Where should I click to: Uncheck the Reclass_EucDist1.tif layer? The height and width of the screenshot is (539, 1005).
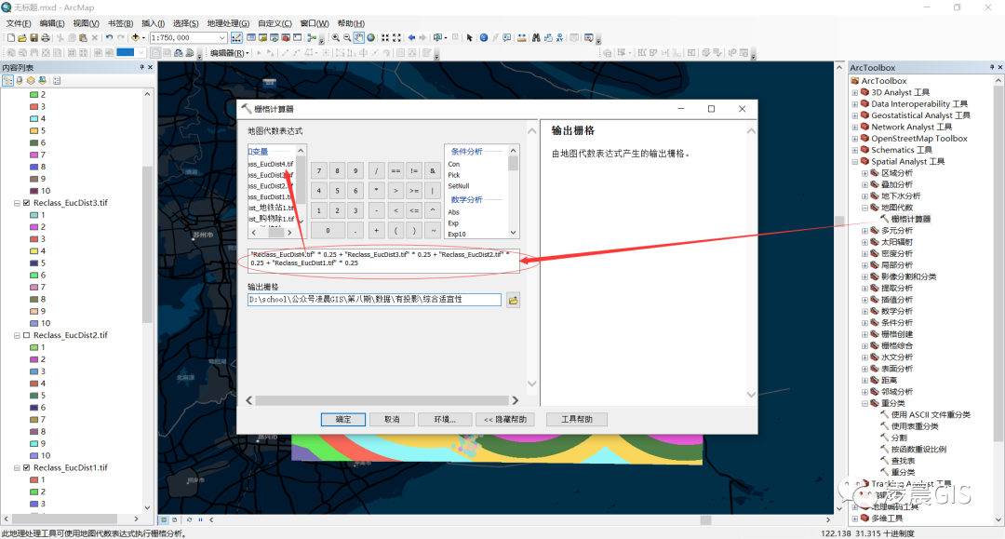(26, 468)
